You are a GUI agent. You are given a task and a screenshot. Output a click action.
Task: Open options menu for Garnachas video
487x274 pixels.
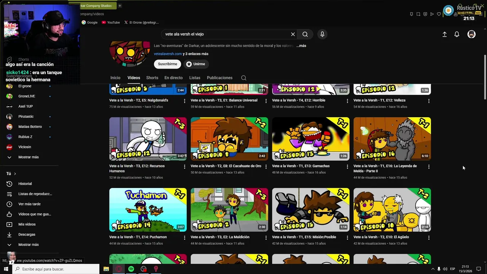(347, 167)
